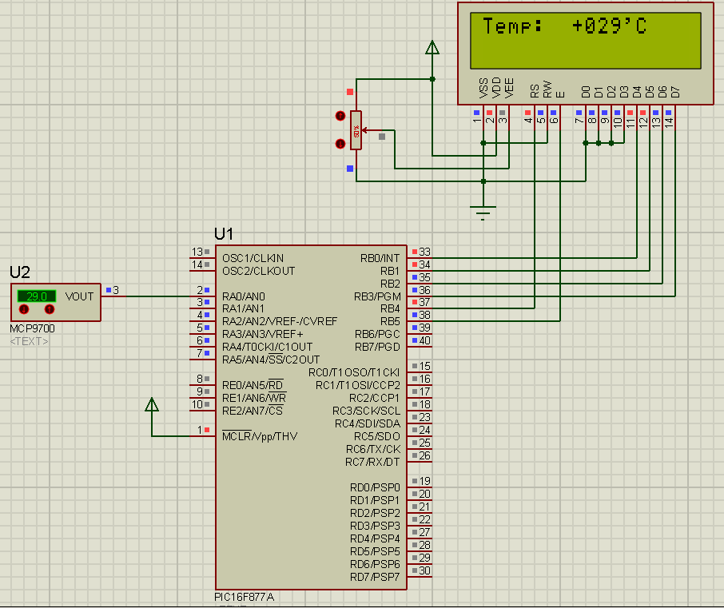
Task: Click pin 37 logic state indicator
Action: (415, 302)
